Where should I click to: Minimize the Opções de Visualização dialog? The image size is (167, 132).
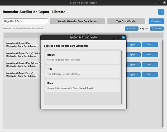[x=114, y=37]
